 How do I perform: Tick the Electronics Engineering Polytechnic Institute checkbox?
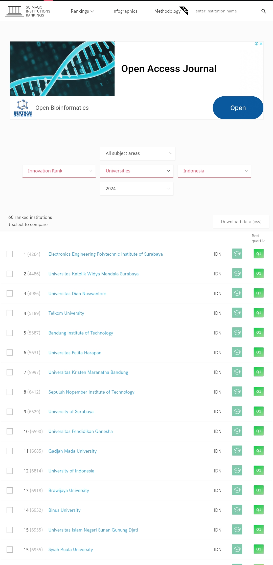coord(10,254)
